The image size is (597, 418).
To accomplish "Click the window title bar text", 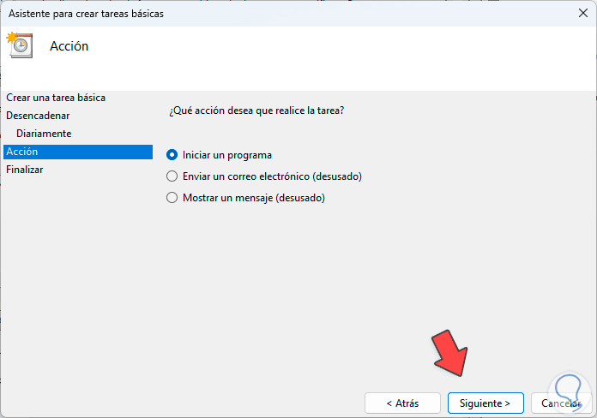I will [86, 14].
